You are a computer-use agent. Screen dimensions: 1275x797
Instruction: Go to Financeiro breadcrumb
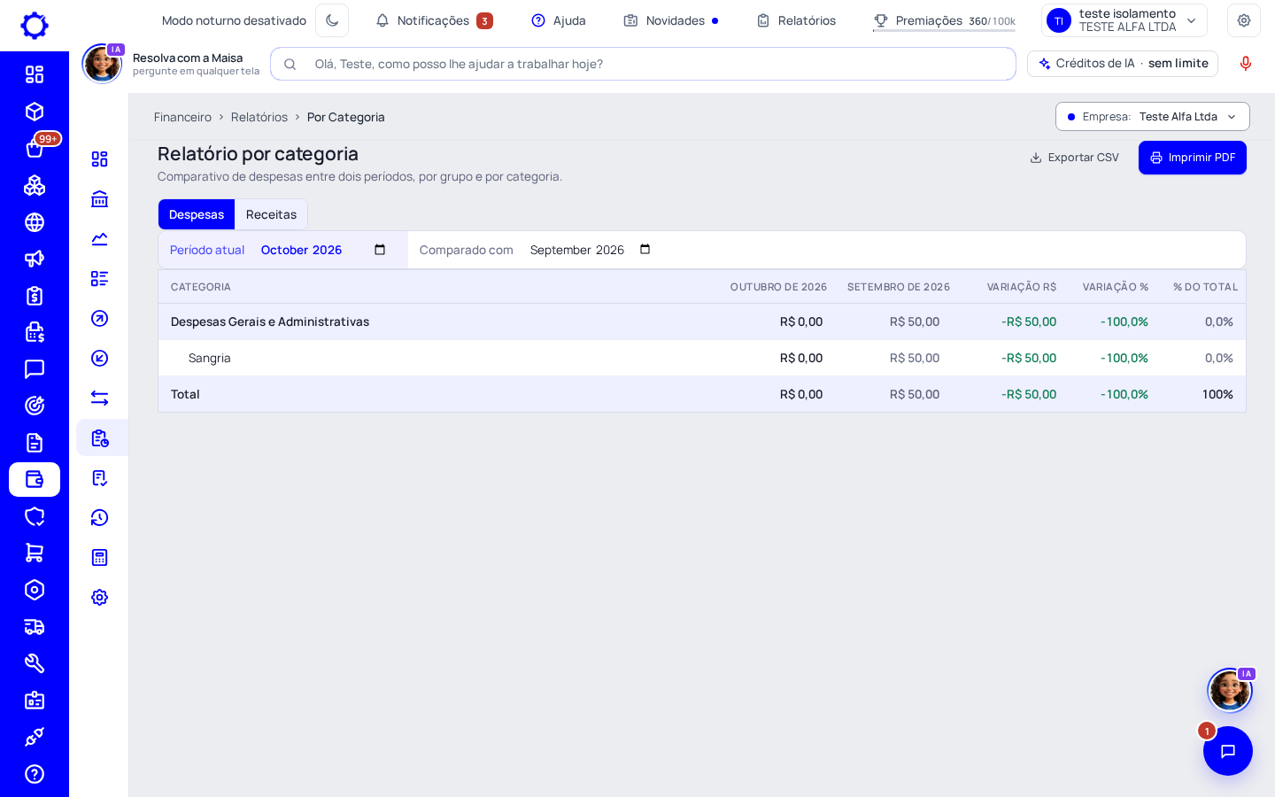coord(182,117)
